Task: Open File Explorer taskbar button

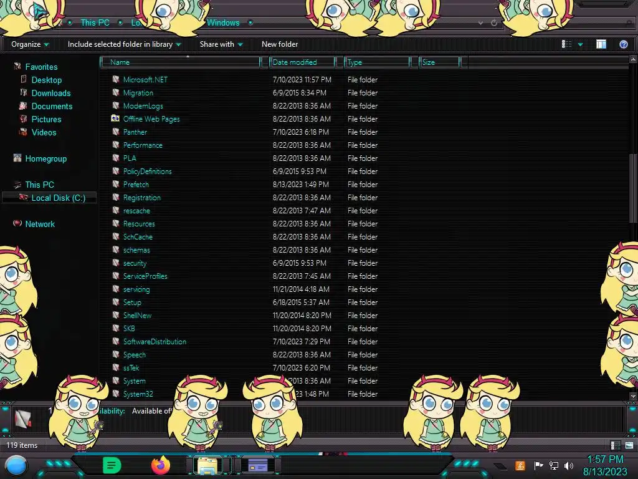Action: coord(207,465)
